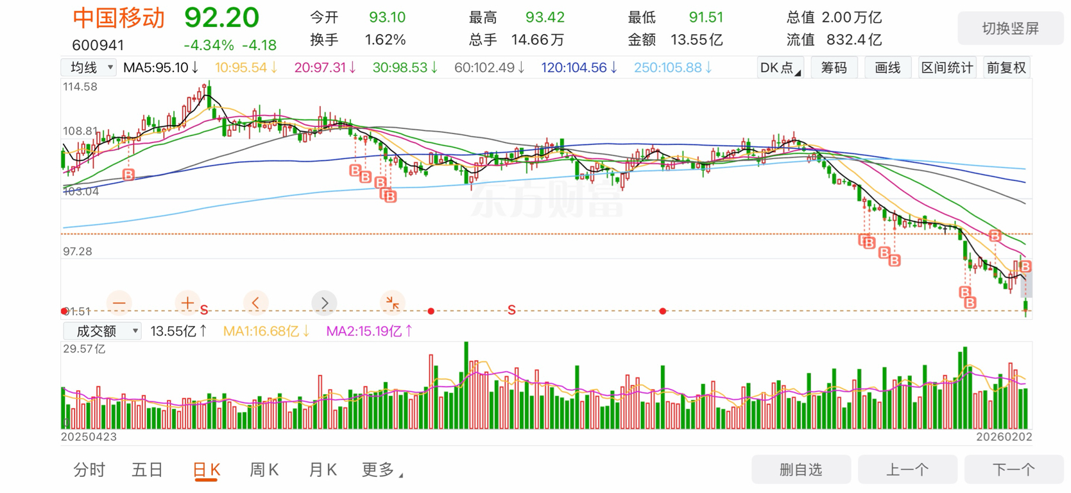Zoom out chart with minus icon

coord(119,302)
